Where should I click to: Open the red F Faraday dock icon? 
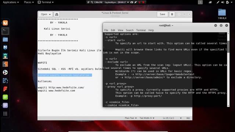[5, 89]
